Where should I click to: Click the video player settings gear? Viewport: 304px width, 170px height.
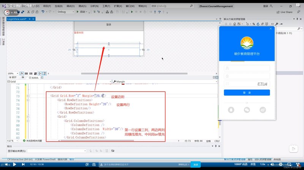coord(280,164)
